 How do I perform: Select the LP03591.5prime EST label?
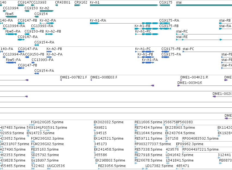coord(53,128)
